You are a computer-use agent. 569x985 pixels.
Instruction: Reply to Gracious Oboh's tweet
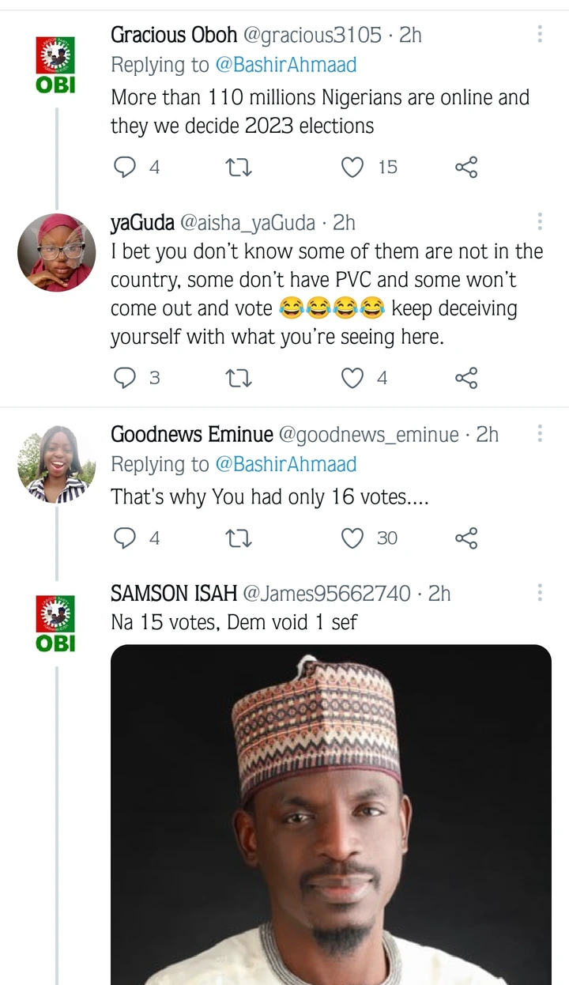point(126,168)
